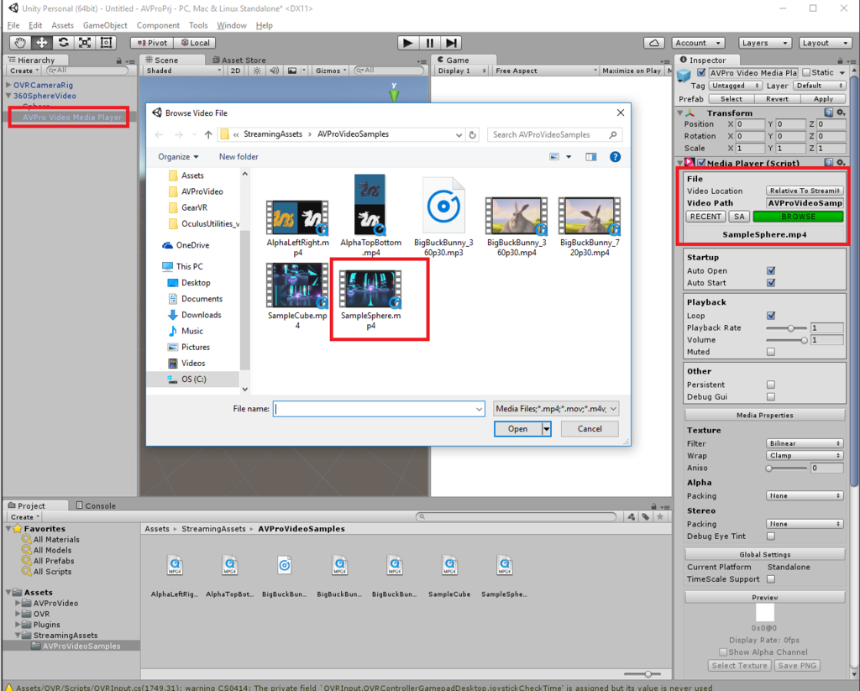Open the Tag Untagged dropdown
Image resolution: width=860 pixels, height=691 pixels.
click(736, 86)
